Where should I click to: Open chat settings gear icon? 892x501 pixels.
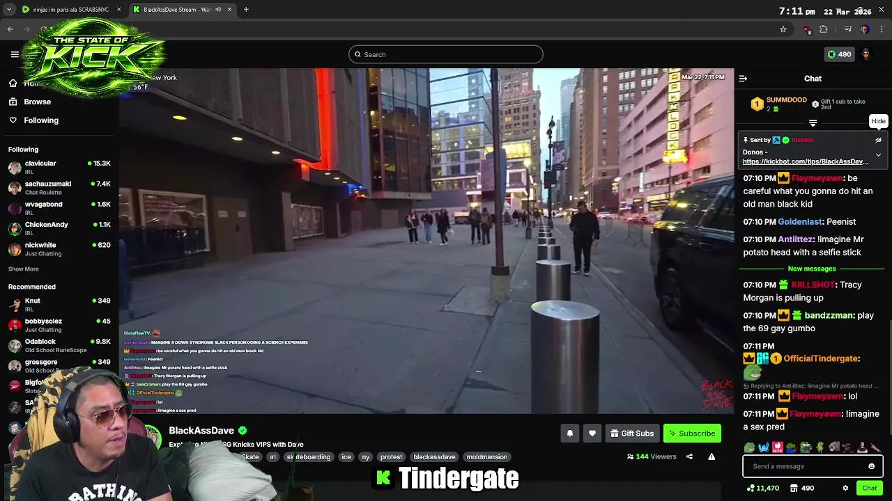click(845, 488)
